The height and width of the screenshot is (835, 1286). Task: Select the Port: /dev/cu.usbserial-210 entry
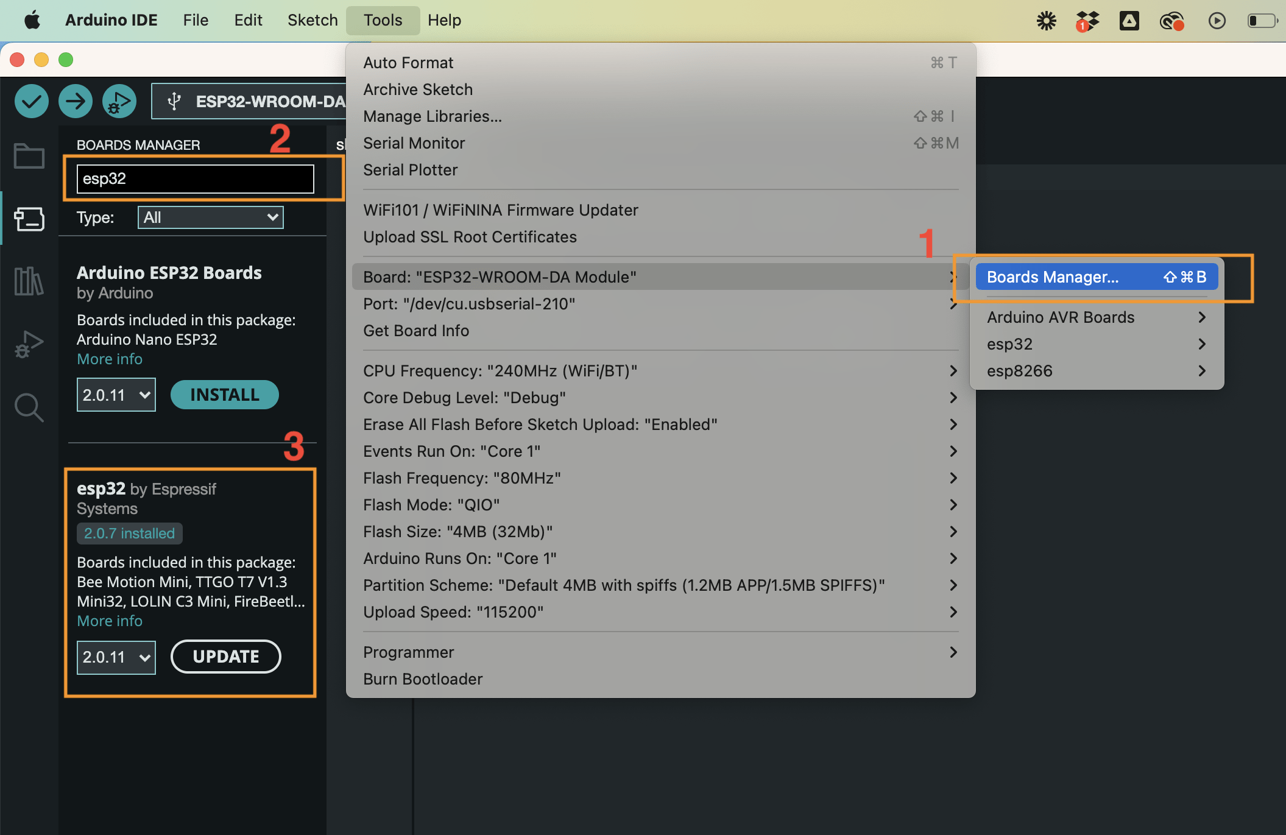tap(660, 304)
